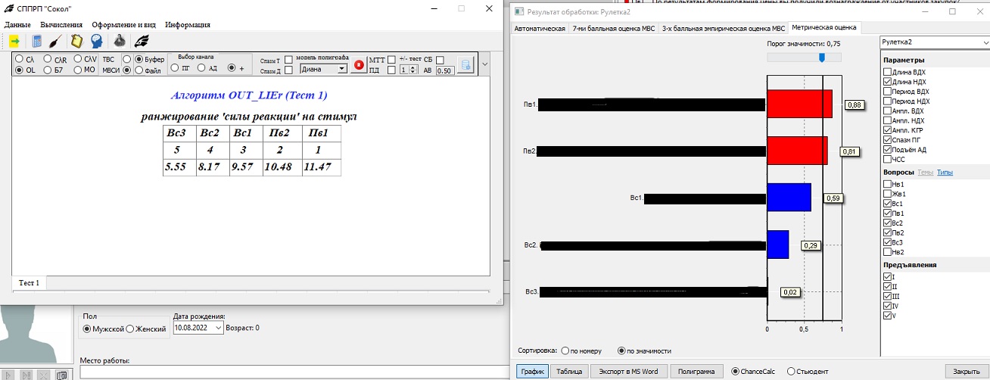Click the portrait figure toolbar icon
This screenshot has width=990, height=380.
pyautogui.click(x=120, y=42)
